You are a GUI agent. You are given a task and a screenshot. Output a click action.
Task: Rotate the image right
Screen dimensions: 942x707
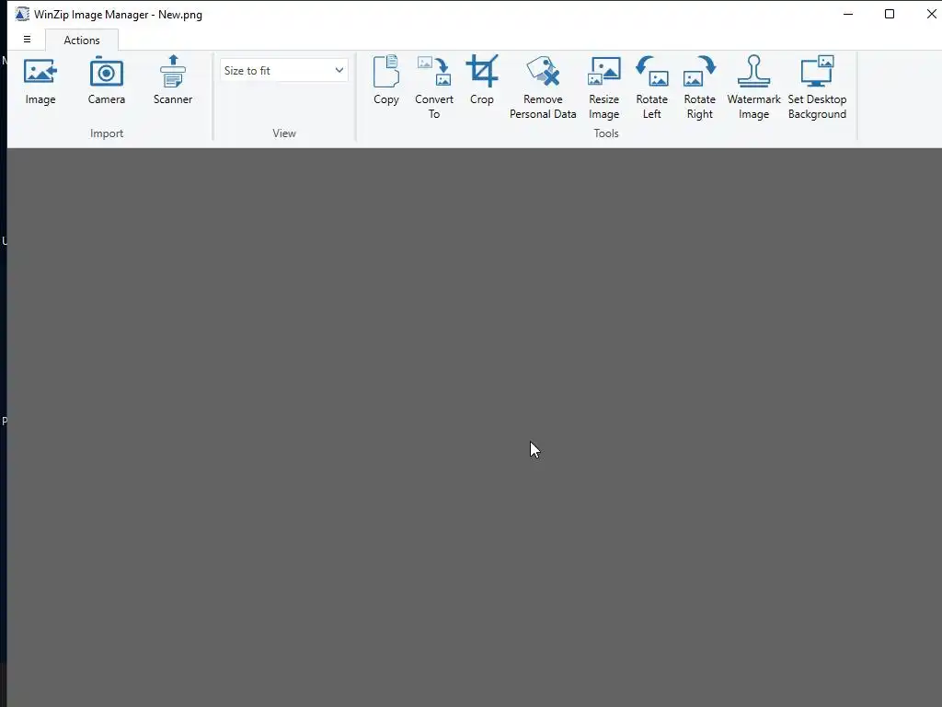(699, 87)
